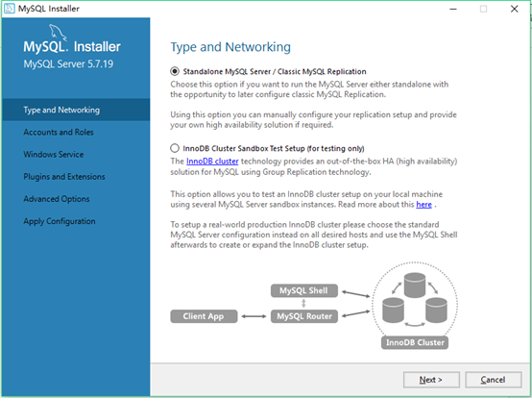Select Standalone MySQL Server radio button
Image resolution: width=532 pixels, height=398 pixels.
[x=175, y=71]
